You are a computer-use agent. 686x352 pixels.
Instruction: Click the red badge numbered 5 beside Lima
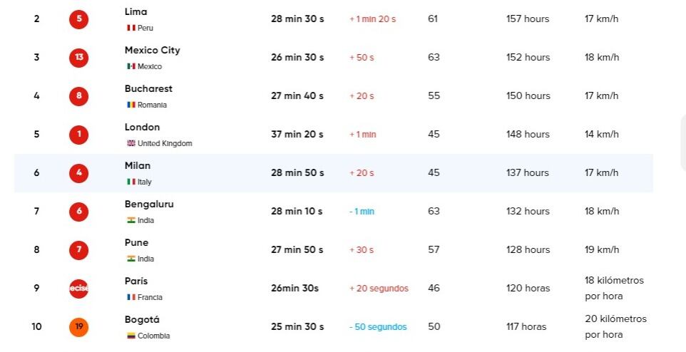78,19
